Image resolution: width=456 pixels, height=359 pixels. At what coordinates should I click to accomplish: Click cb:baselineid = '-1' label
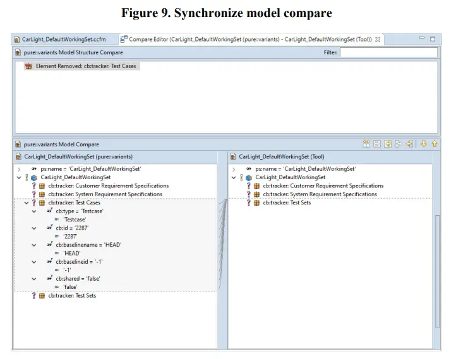tap(79, 262)
